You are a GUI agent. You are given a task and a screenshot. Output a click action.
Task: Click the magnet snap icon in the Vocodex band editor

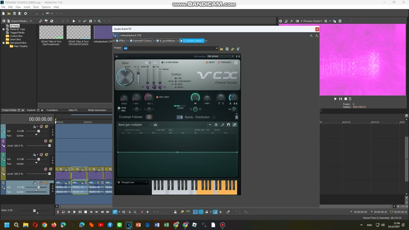228,125
